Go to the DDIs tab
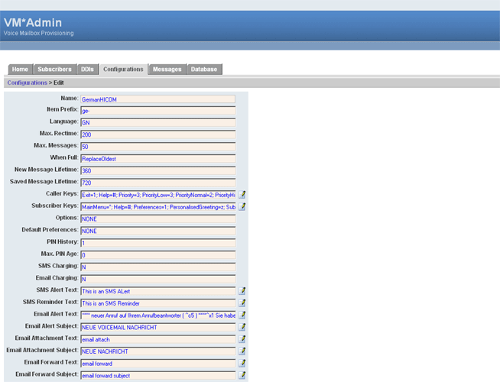Viewport: 500px width, 382px height. [x=87, y=70]
